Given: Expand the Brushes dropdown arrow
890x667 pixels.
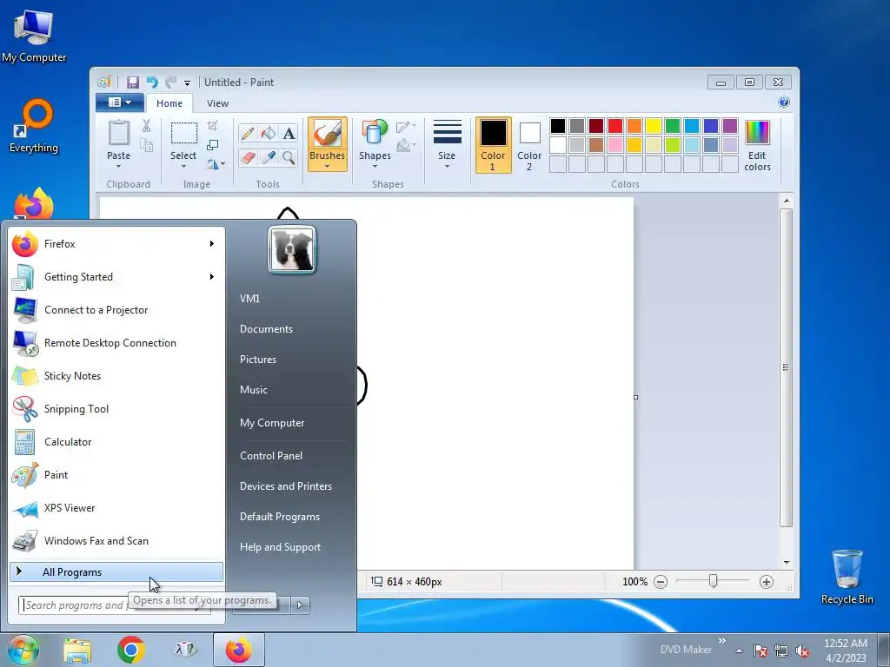Looking at the screenshot, I should 328,166.
